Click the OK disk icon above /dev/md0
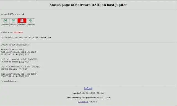 (31, 21)
